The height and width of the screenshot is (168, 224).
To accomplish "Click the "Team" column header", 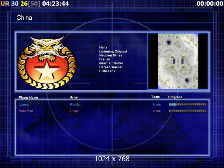I will [155, 97].
